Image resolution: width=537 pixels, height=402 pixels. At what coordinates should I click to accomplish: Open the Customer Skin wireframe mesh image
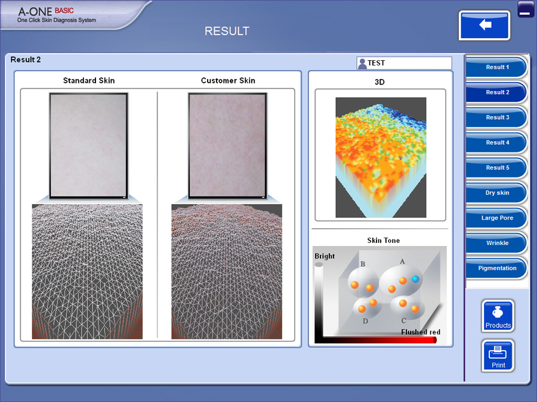(x=227, y=272)
